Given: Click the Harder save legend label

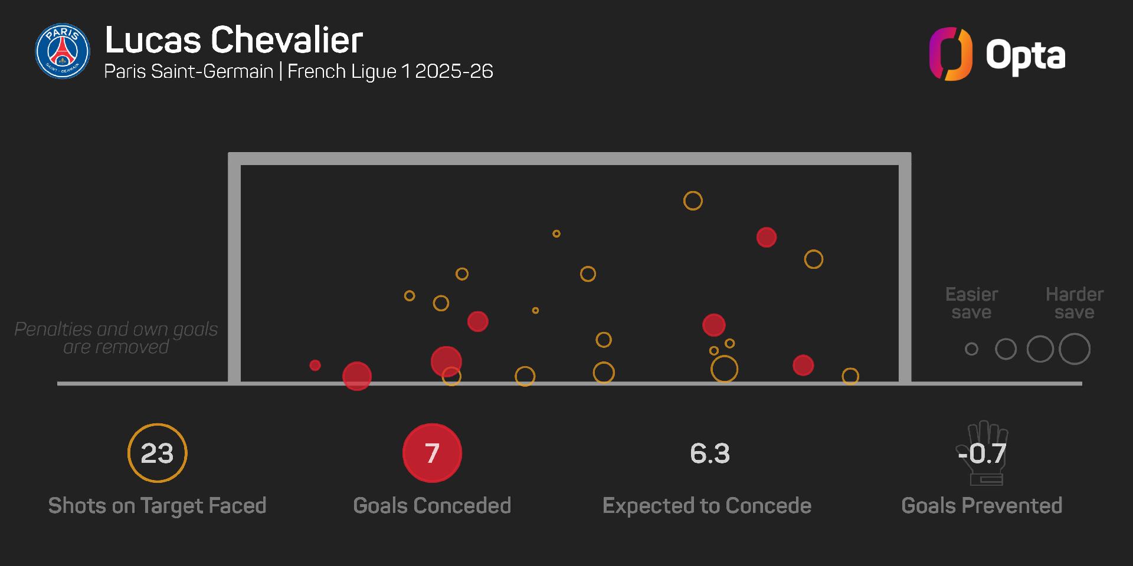Looking at the screenshot, I should pos(1074,303).
